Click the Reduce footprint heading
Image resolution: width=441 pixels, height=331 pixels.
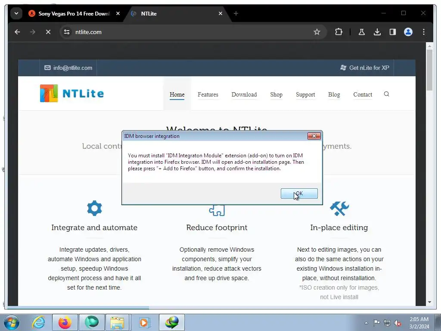[217, 228]
